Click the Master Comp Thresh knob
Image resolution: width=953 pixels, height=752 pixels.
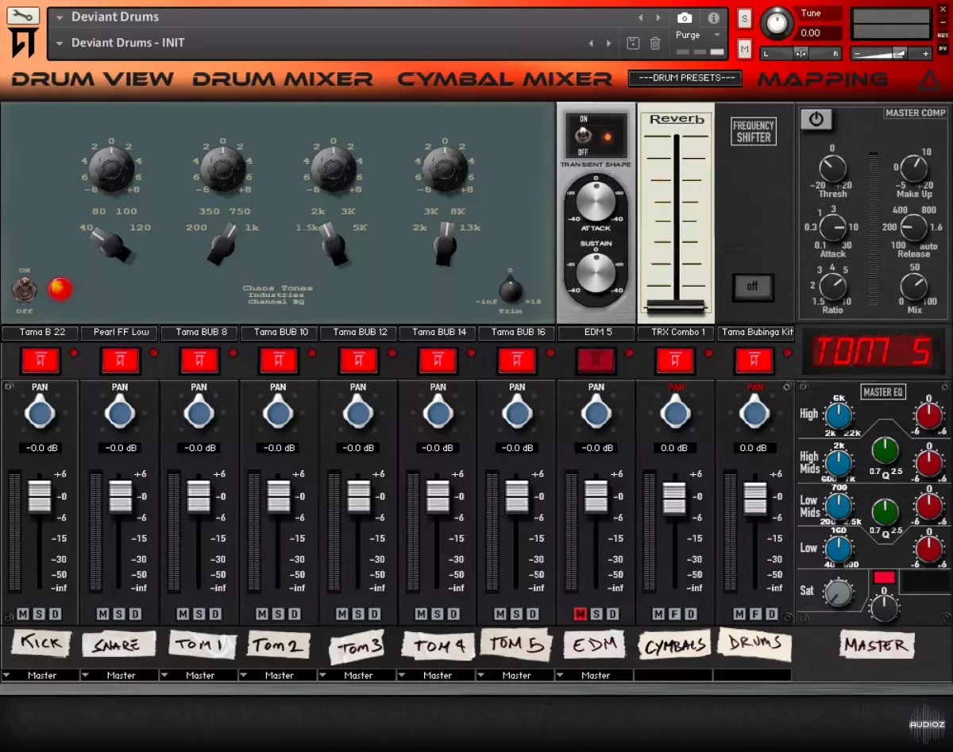832,168
